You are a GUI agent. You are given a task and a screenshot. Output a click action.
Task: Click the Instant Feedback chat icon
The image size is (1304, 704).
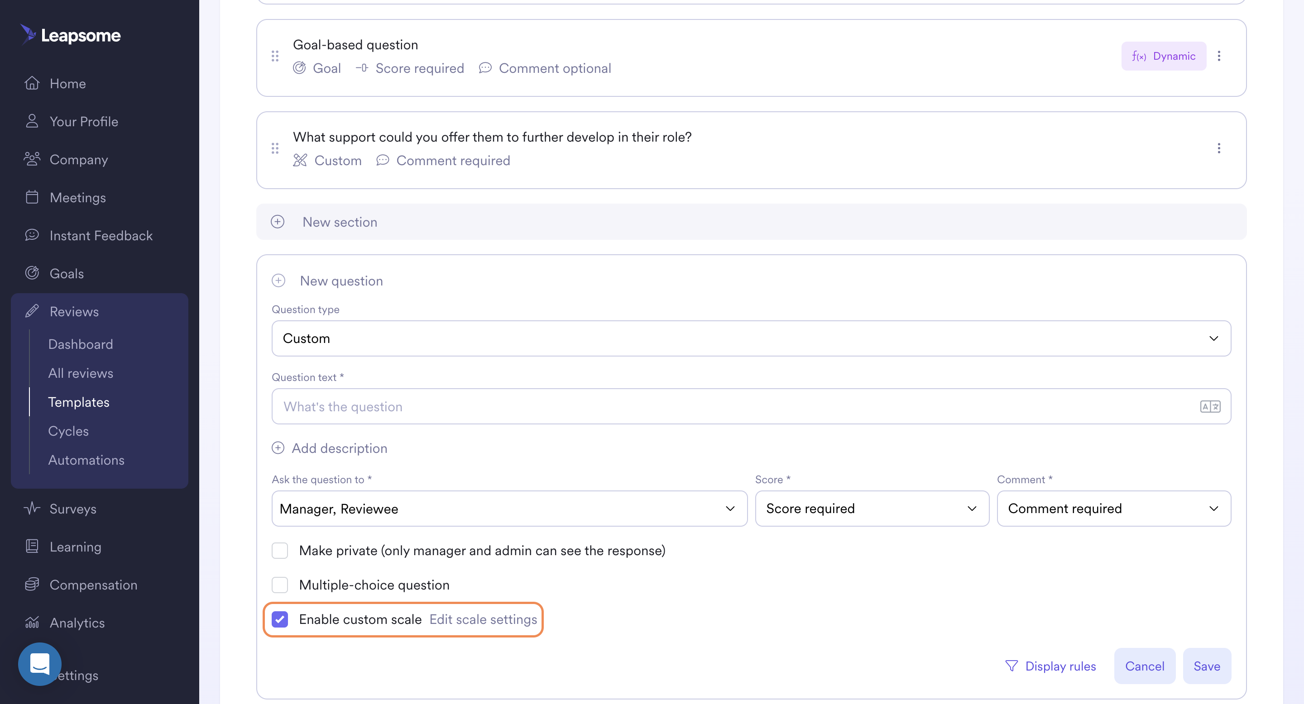tap(32, 235)
